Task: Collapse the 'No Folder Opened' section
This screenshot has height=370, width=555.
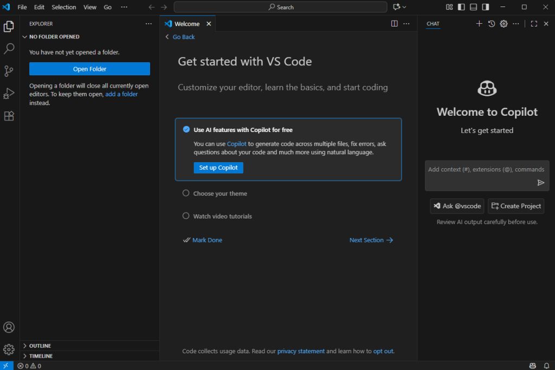Action: tap(54, 37)
